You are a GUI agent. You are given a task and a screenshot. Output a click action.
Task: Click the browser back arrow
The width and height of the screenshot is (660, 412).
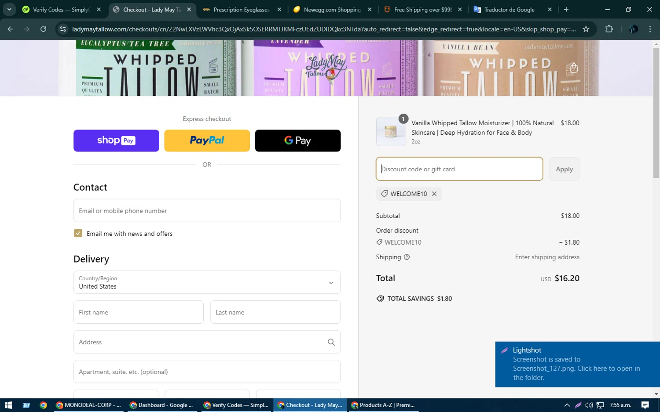coord(11,29)
